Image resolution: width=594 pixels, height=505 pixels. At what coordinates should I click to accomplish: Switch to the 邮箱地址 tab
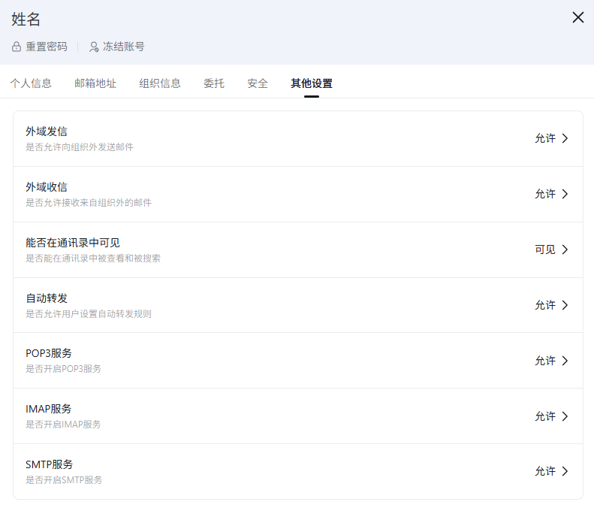click(x=95, y=83)
